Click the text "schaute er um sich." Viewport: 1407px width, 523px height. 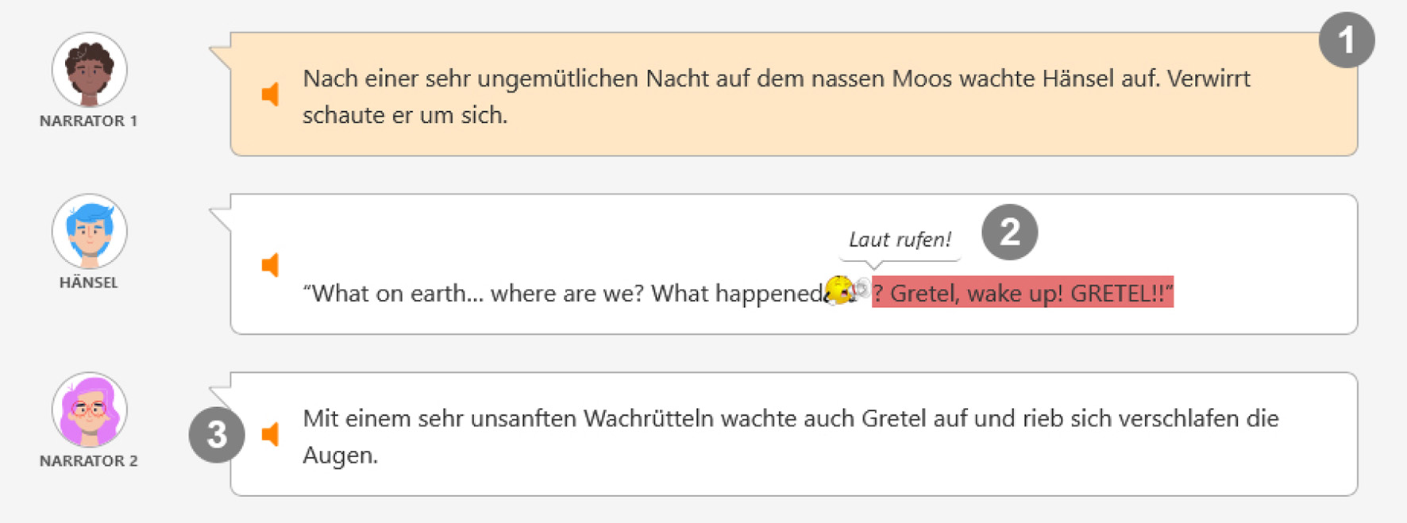coord(405,115)
